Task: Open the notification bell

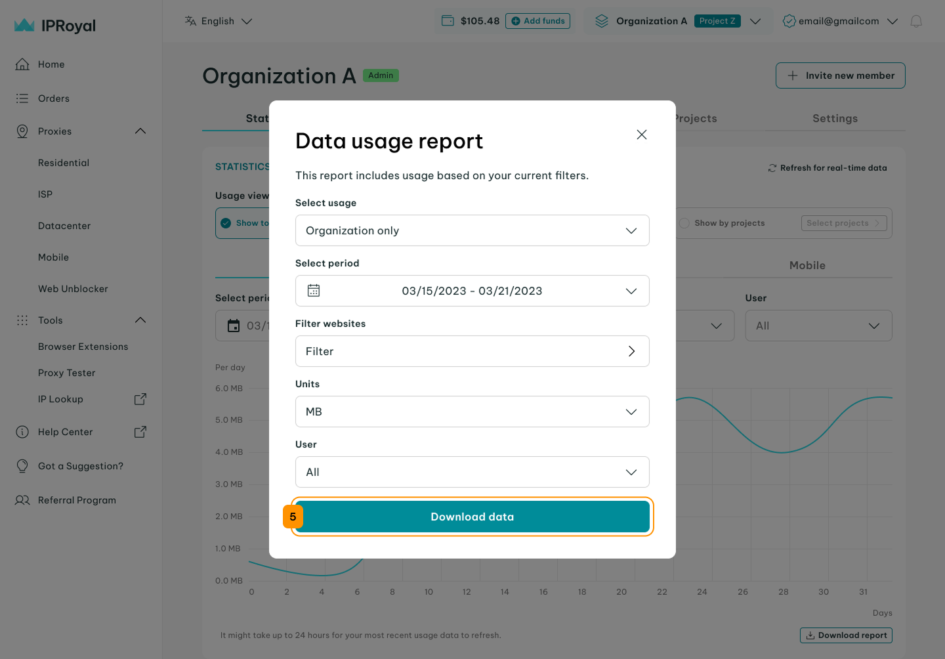Action: pyautogui.click(x=916, y=21)
